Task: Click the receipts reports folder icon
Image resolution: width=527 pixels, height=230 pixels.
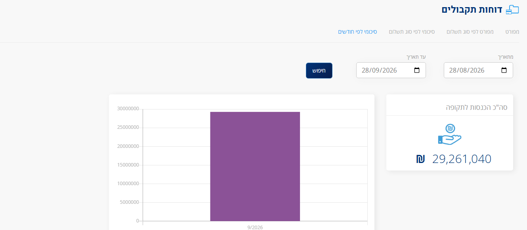Action: [x=512, y=10]
